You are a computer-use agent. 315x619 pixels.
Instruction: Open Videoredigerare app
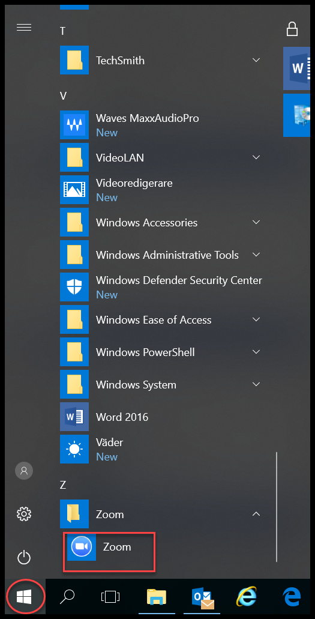tap(161, 190)
